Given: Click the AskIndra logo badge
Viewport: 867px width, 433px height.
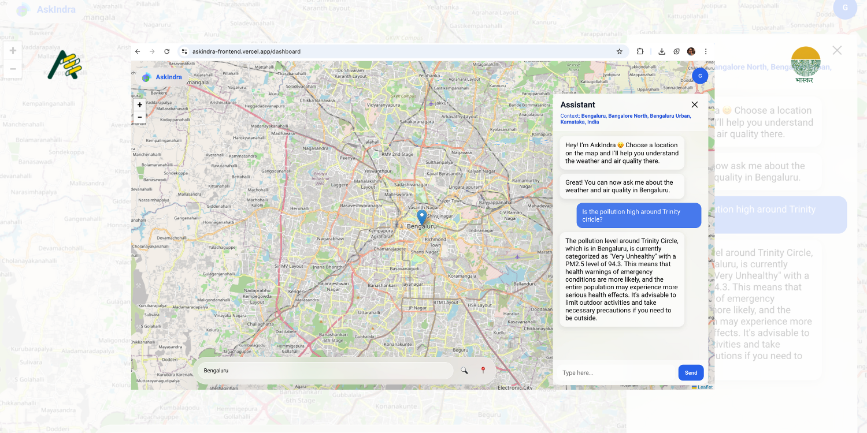Looking at the screenshot, I should tap(162, 77).
